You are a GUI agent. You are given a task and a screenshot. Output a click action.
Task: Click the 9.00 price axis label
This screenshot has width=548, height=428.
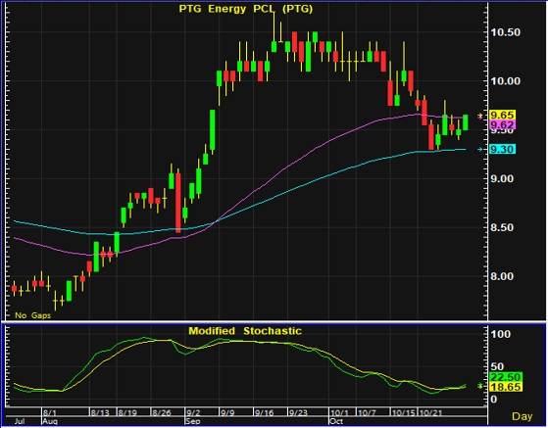coord(502,178)
